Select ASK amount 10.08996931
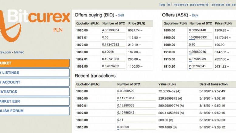Viewport: 236px width, 133px height. click(198, 37)
